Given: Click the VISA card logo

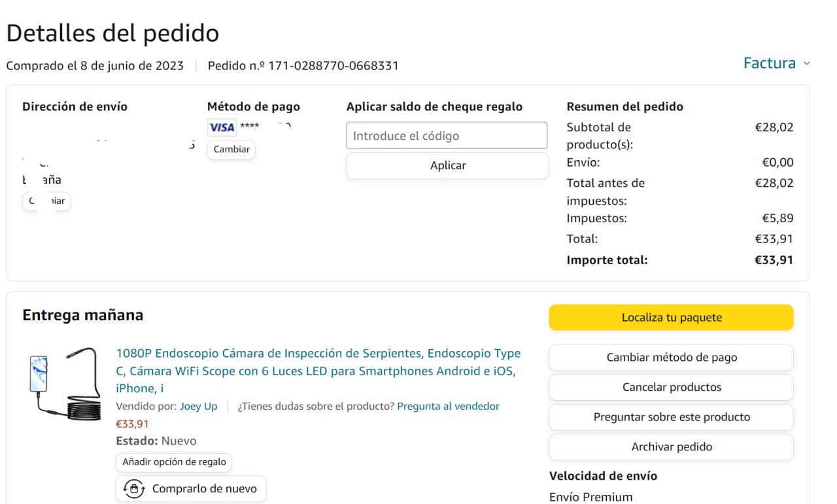Looking at the screenshot, I should [x=222, y=127].
